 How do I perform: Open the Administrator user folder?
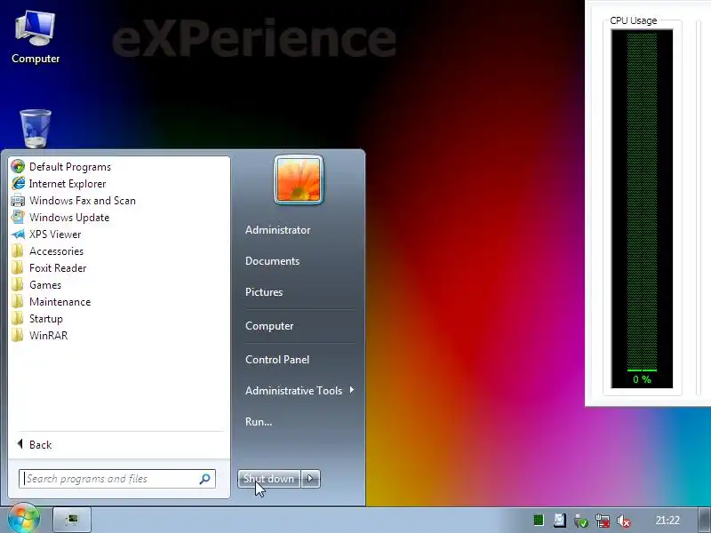[277, 230]
